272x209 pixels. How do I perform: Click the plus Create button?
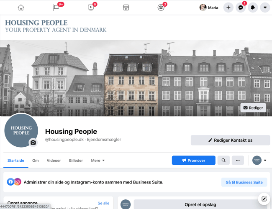click(x=228, y=8)
